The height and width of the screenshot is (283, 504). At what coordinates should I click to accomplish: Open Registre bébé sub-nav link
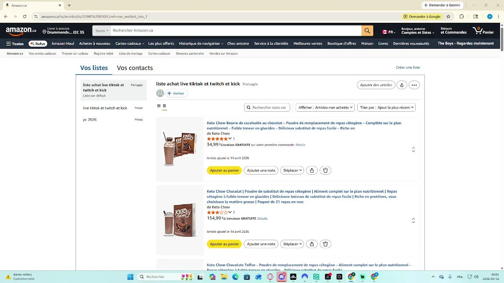[104, 53]
